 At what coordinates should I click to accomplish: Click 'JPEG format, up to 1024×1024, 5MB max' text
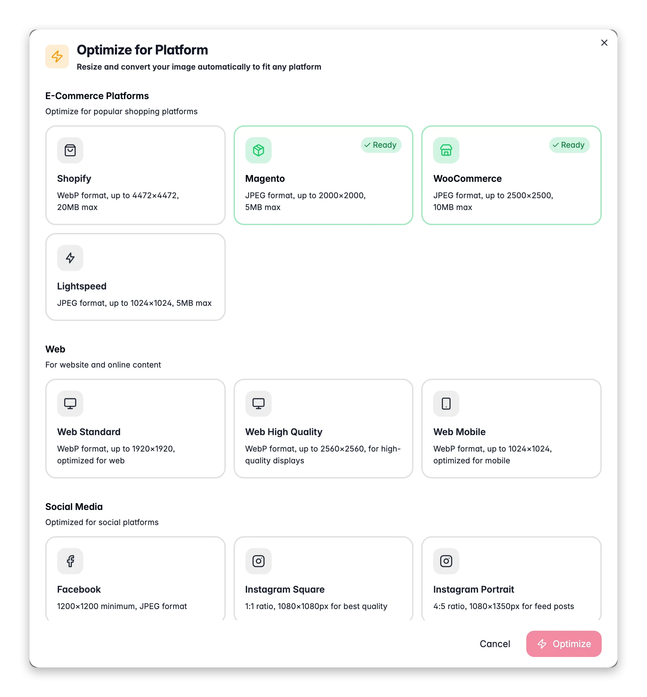coord(135,303)
